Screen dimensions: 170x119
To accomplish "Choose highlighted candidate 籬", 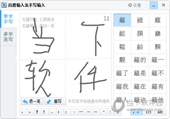I will click(122, 20).
